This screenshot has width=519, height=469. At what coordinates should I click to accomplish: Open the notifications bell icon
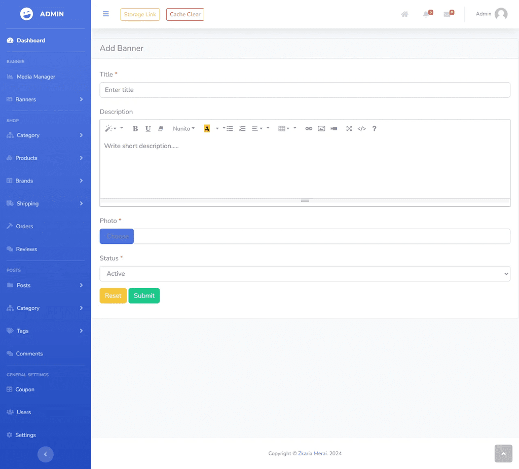click(426, 14)
